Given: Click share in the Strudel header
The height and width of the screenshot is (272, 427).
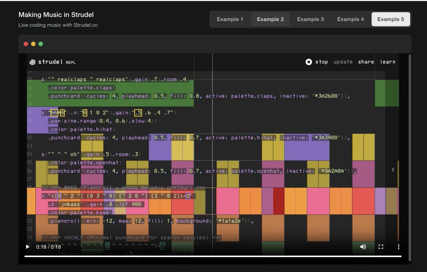Looking at the screenshot, I should click(366, 62).
